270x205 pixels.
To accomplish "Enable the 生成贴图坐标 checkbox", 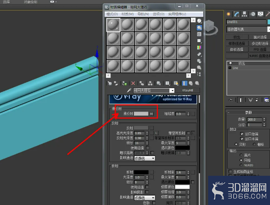I will (230, 172).
